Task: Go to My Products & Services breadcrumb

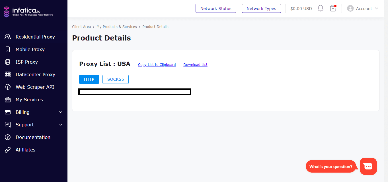Action: 117,27
